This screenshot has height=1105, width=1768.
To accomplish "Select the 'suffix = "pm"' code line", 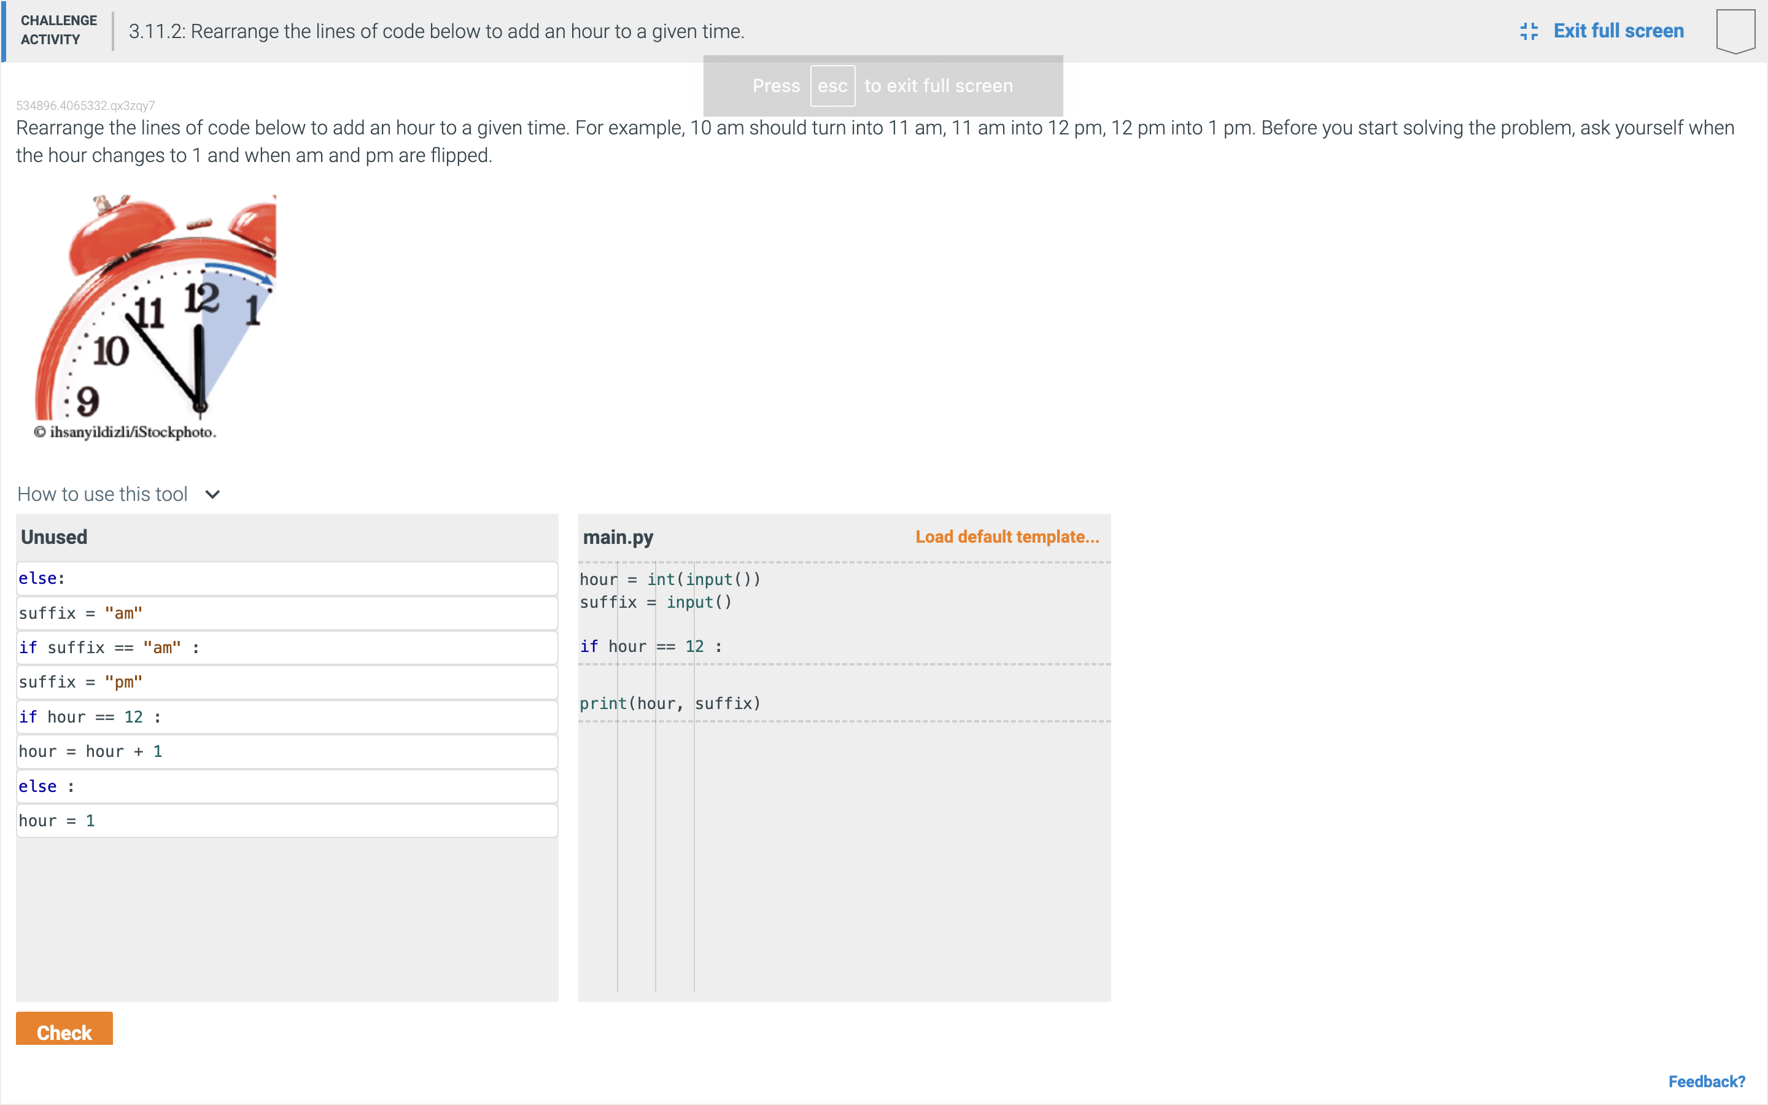I will point(287,682).
